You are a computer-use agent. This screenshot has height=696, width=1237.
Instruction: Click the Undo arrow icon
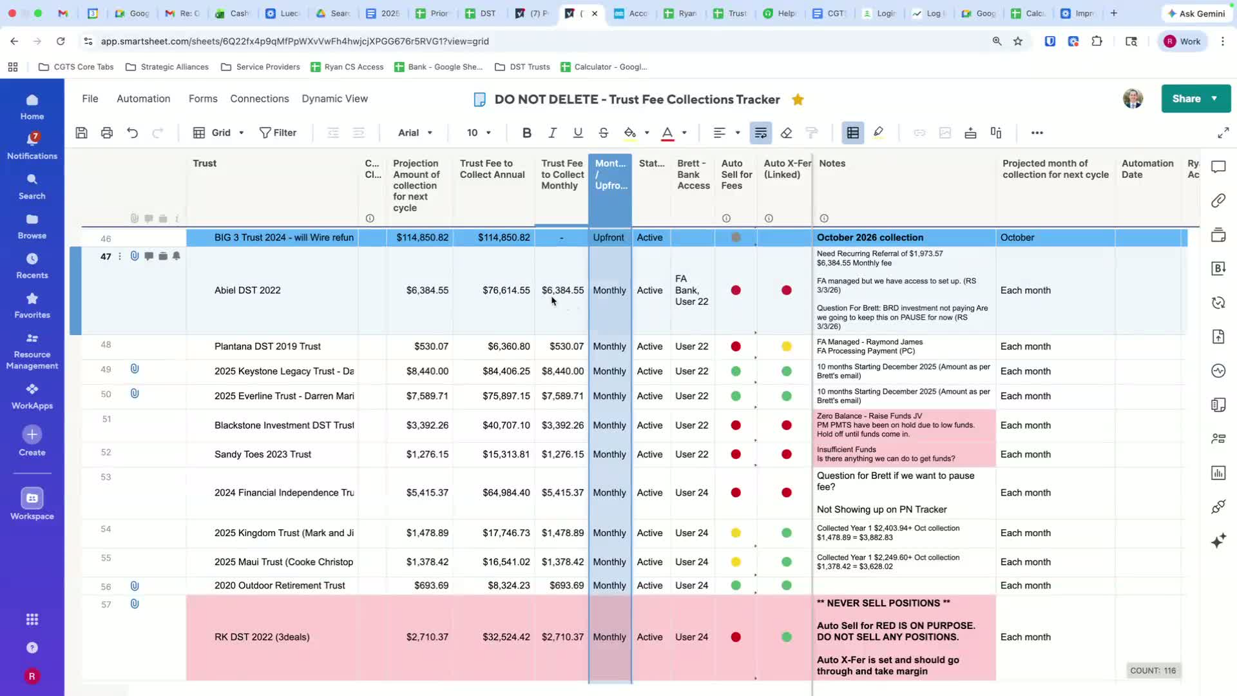(133, 133)
